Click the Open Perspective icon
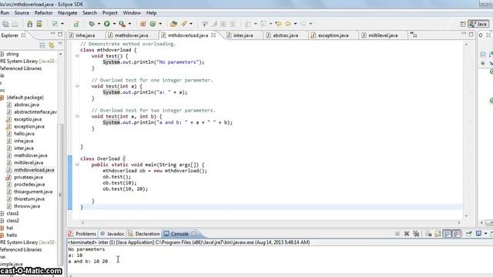 (462, 24)
